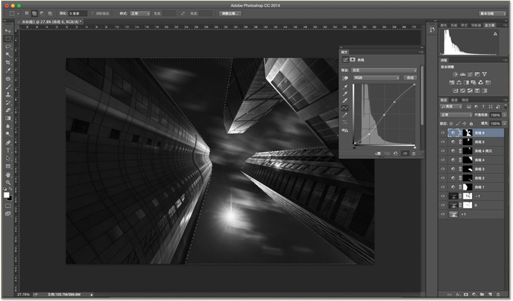Open the layer blend mode dropdown
The image size is (513, 301).
[x=456, y=115]
